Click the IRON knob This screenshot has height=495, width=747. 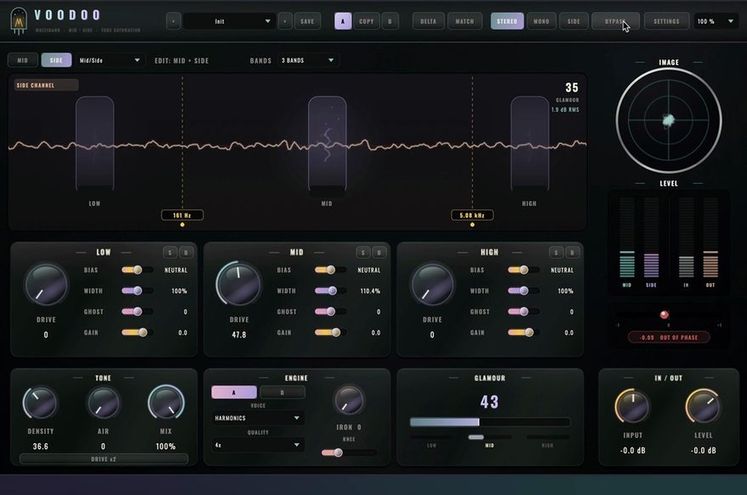[349, 400]
